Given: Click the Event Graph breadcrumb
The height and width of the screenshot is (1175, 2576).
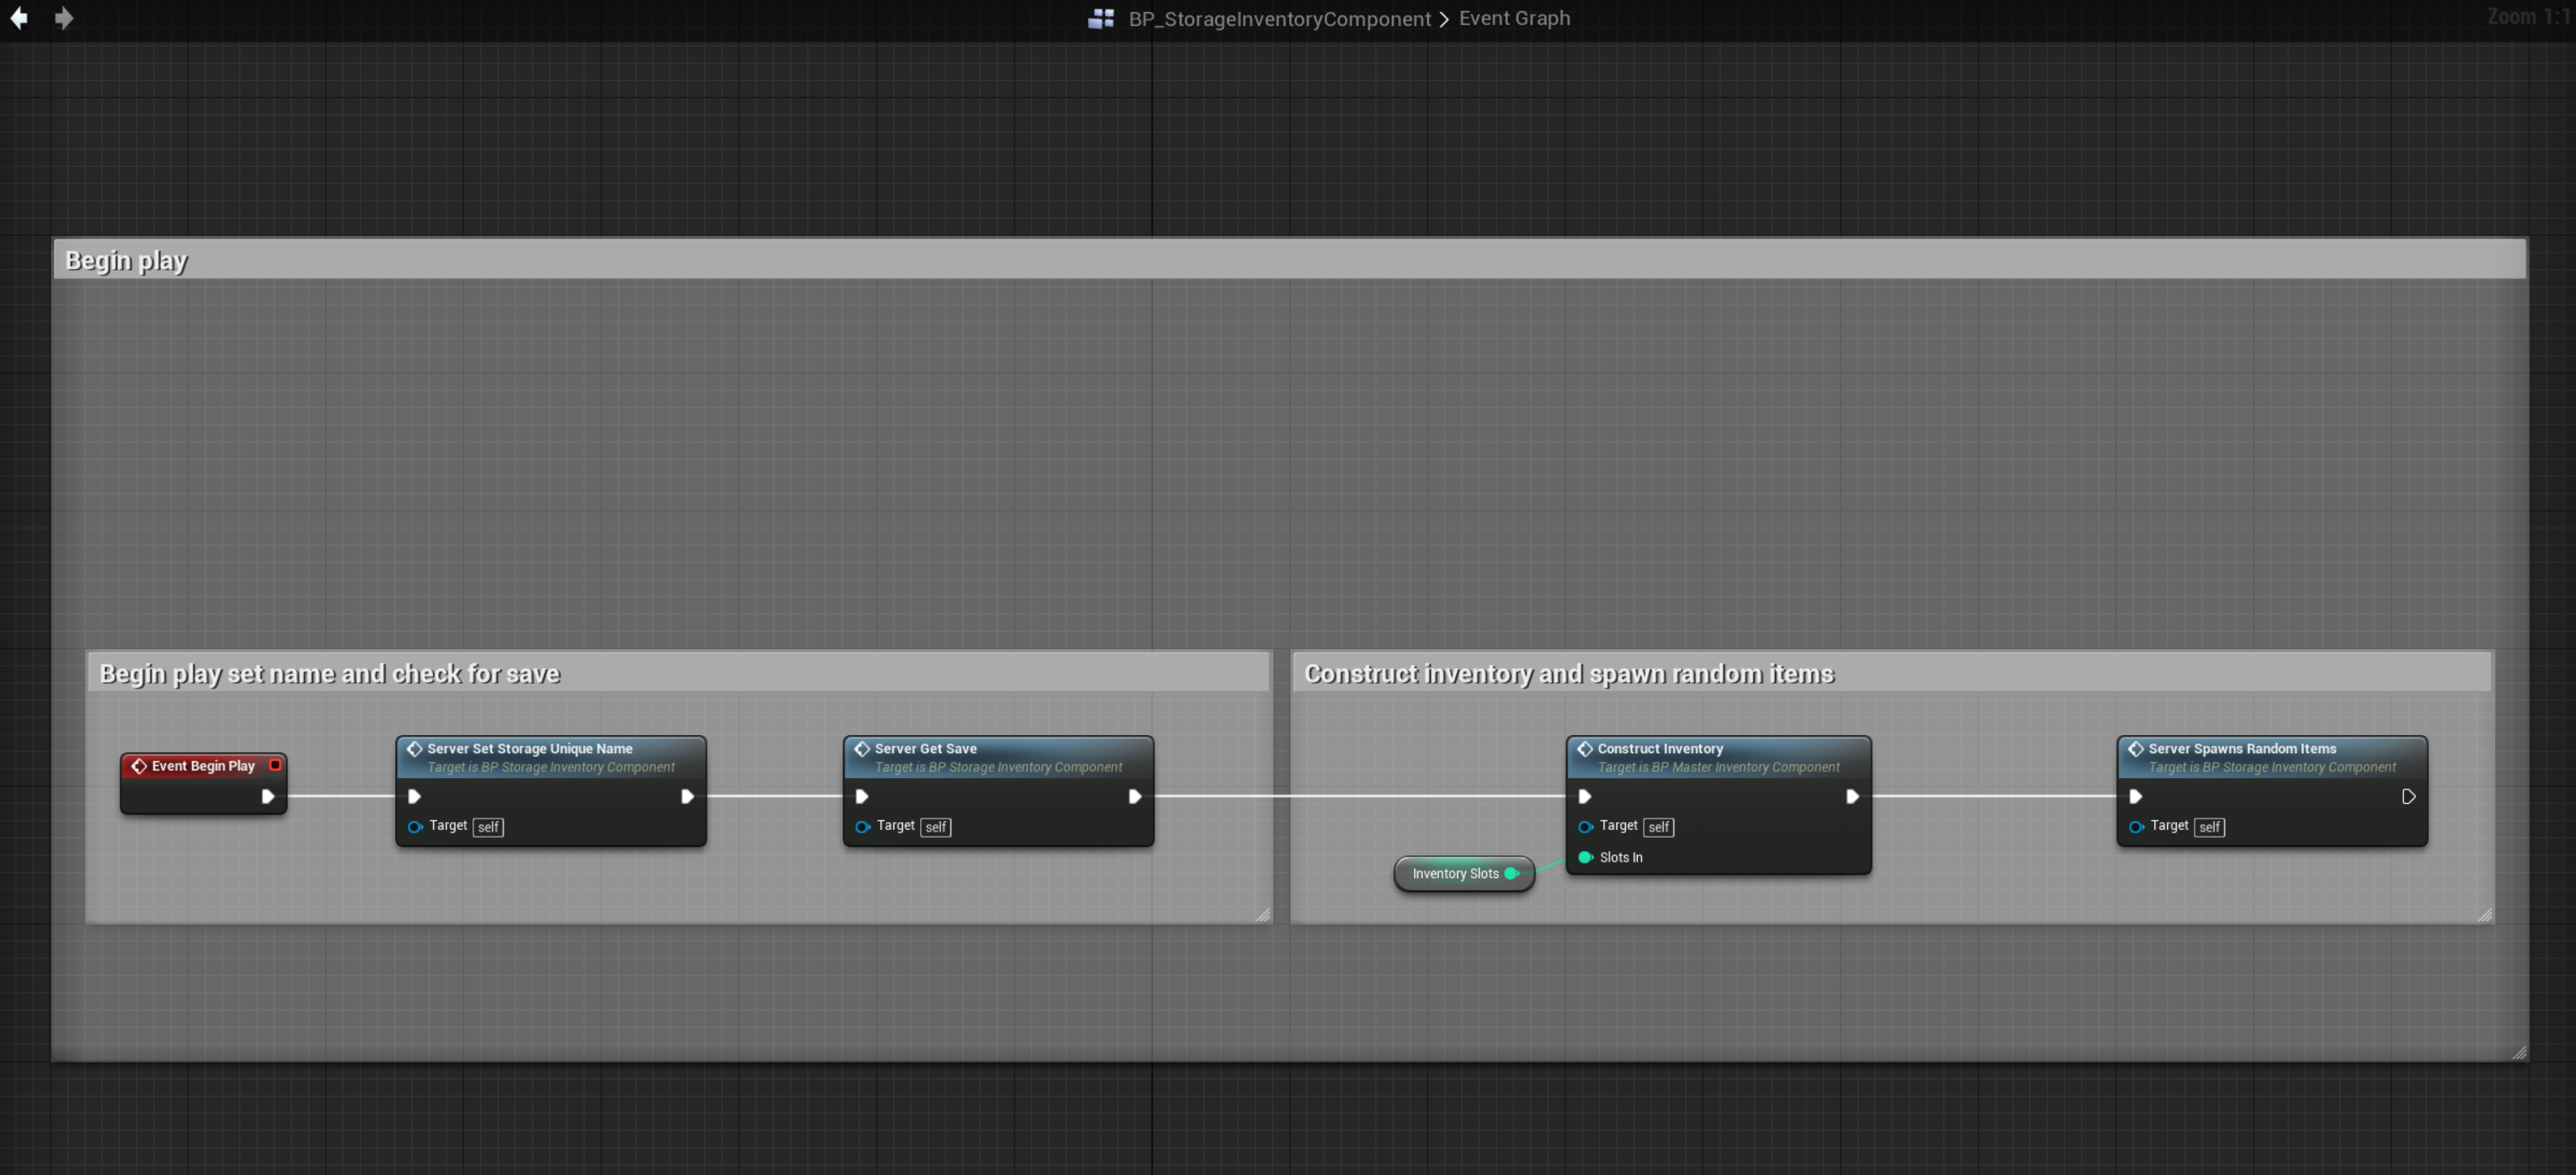Looking at the screenshot, I should [x=1514, y=19].
